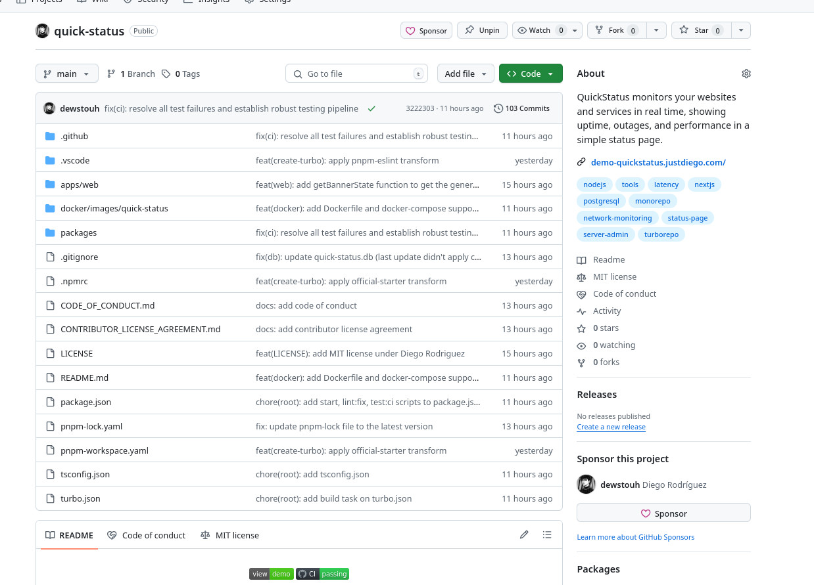
Task: Open pnpm-lock.yaml file
Action: point(91,426)
